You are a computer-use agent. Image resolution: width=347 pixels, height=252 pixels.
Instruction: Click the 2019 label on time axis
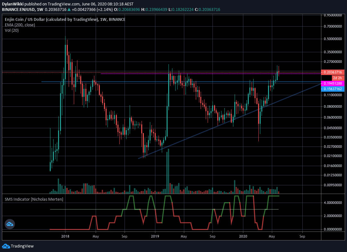(x=155, y=236)
